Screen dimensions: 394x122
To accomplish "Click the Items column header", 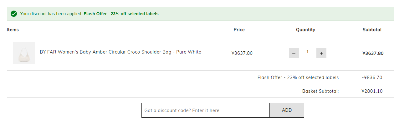I will click(x=13, y=30).
